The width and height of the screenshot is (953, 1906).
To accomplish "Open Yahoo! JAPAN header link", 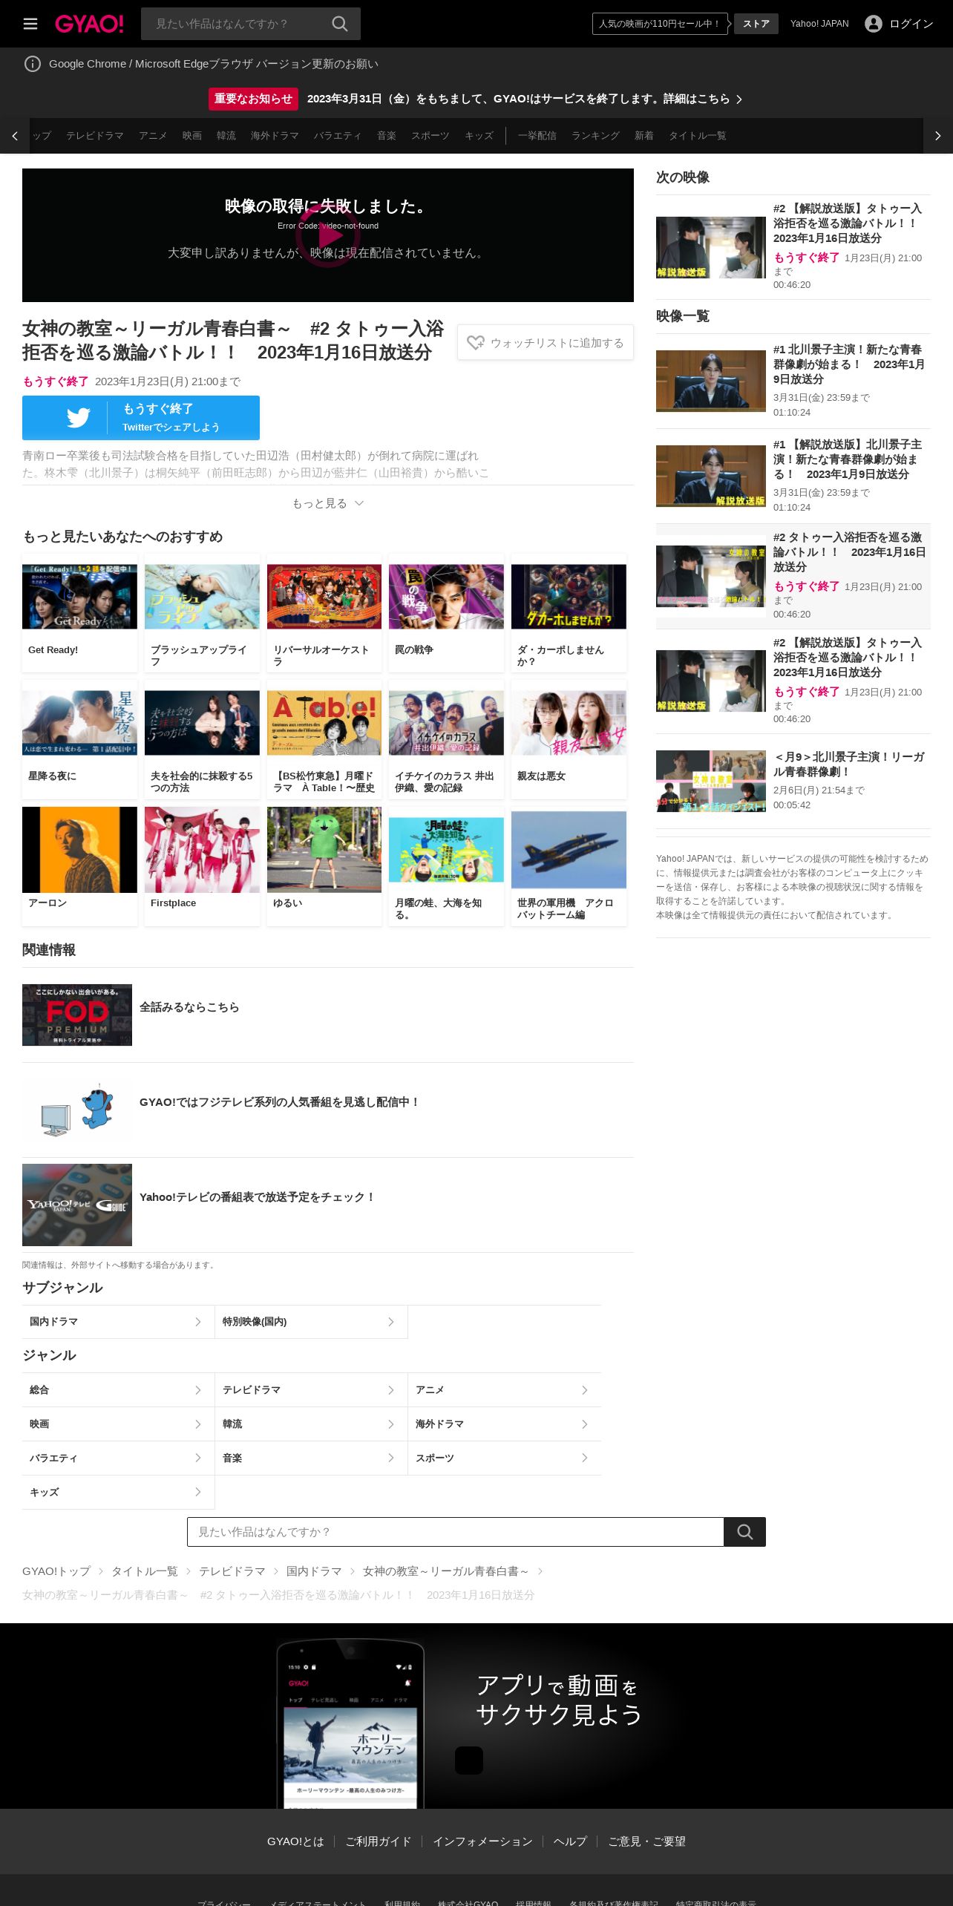I will pyautogui.click(x=819, y=24).
